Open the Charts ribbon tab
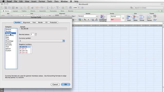Viewport: 164px width, 92px height. point(33,11)
